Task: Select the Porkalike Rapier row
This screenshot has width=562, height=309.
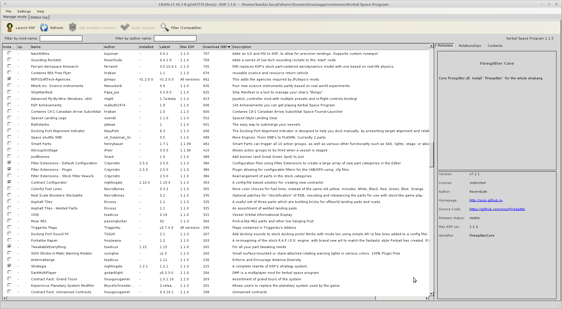Action: click(216, 240)
